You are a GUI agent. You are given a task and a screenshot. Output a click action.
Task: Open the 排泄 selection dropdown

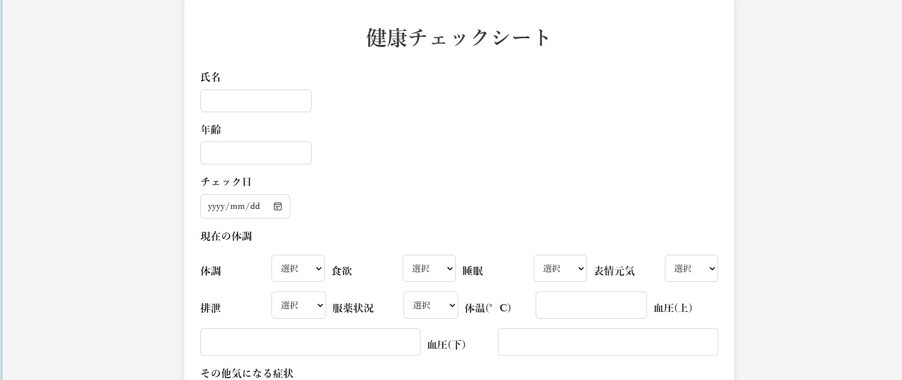(x=299, y=305)
